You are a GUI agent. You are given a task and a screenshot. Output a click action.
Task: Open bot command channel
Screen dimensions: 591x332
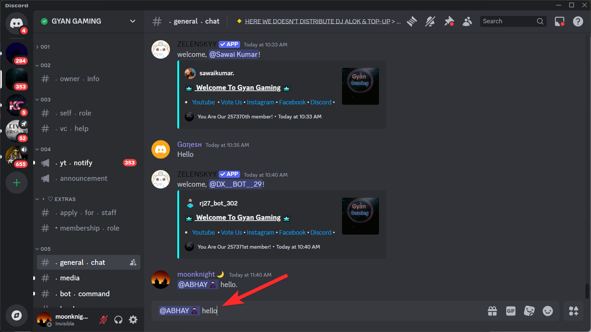click(89, 294)
